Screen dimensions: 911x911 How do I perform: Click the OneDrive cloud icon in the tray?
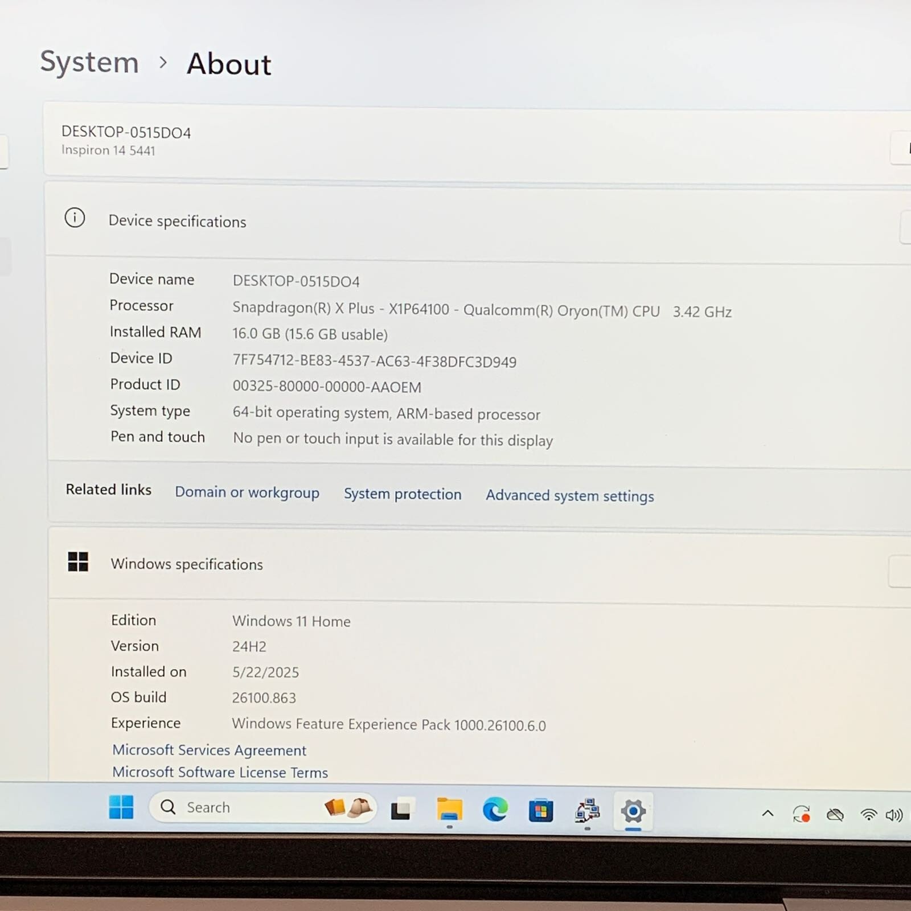(835, 814)
